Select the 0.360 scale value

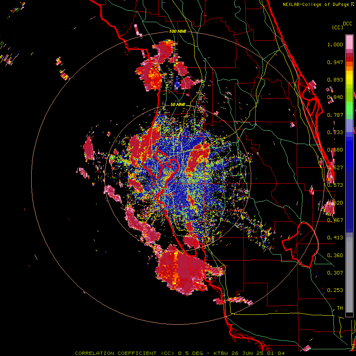335,256
